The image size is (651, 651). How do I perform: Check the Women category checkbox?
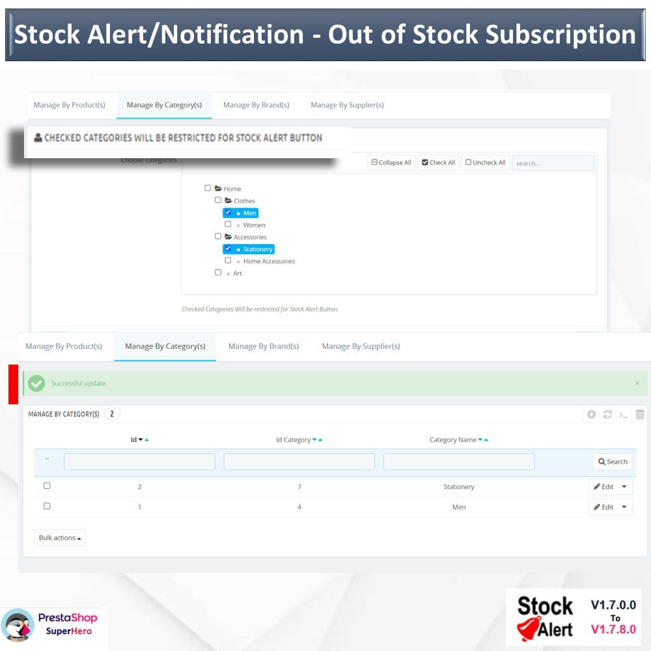coord(228,224)
